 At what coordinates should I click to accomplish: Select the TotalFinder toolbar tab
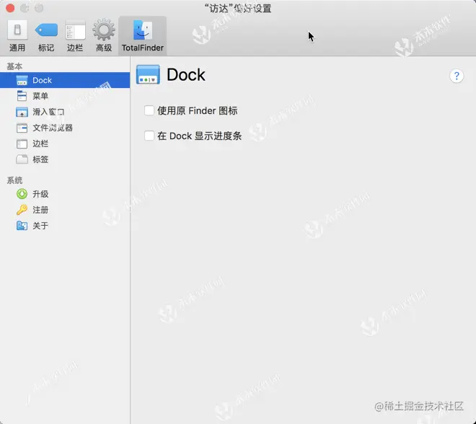142,36
